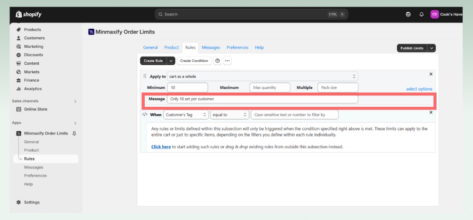Switch to the Messages tab

point(211,48)
